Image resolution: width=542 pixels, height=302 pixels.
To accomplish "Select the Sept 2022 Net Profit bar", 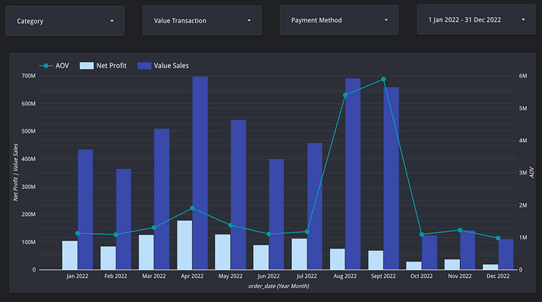I will 376,260.
